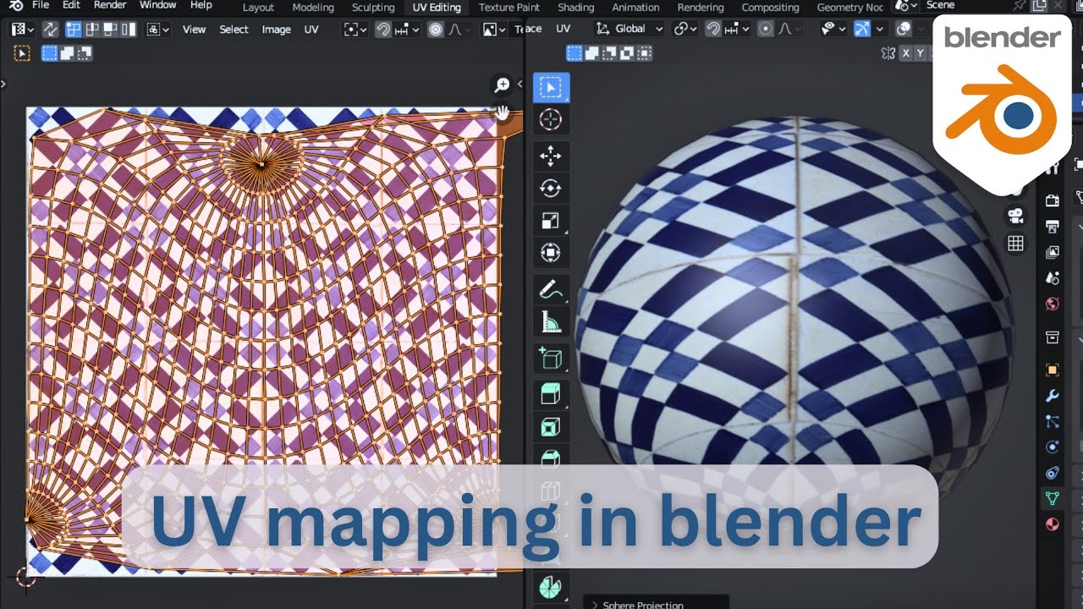Toggle viewport gizmos display
Screen dimensions: 1083x609
click(862, 29)
